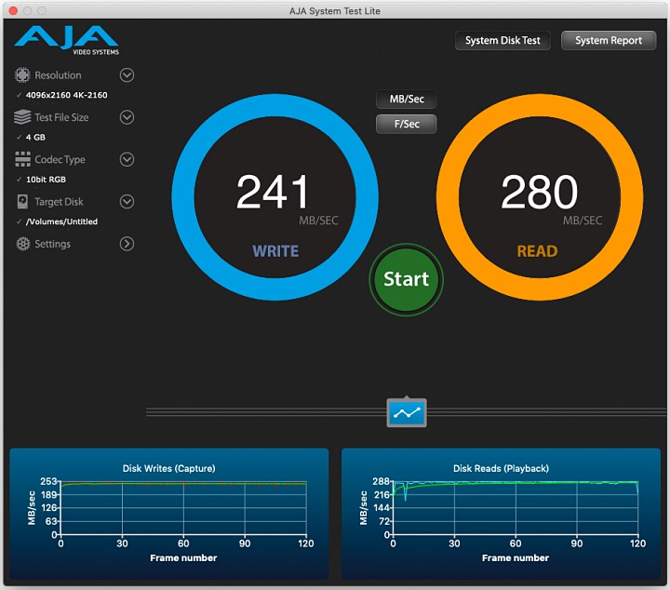Image resolution: width=670 pixels, height=590 pixels.
Task: Select the 4096x2160 4K-2160 resolution value
Action: point(67,95)
